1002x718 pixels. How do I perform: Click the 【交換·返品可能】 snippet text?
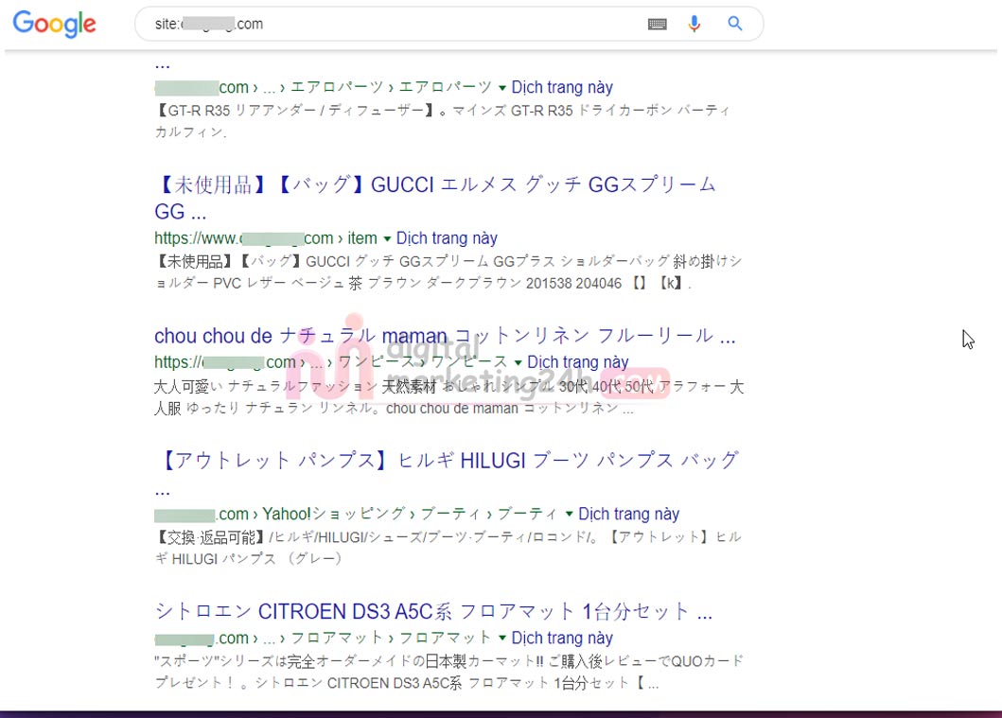click(x=448, y=548)
